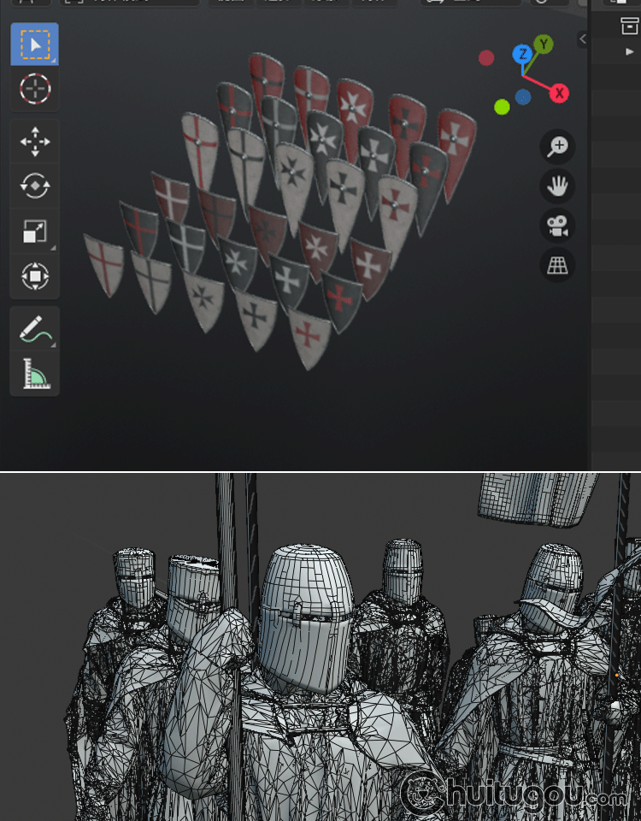Click the collection archive box icon
The height and width of the screenshot is (821, 641).
pos(629,26)
